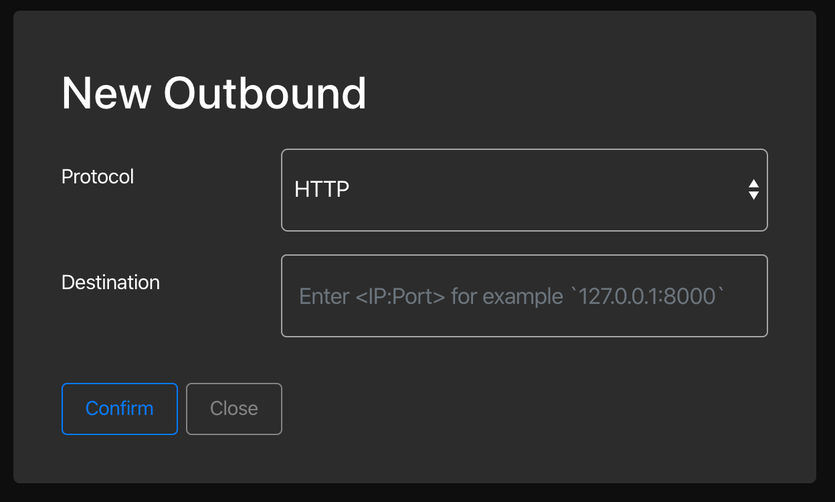Click into the Destination input field
Viewport: 835px width, 502px height.
(x=524, y=296)
